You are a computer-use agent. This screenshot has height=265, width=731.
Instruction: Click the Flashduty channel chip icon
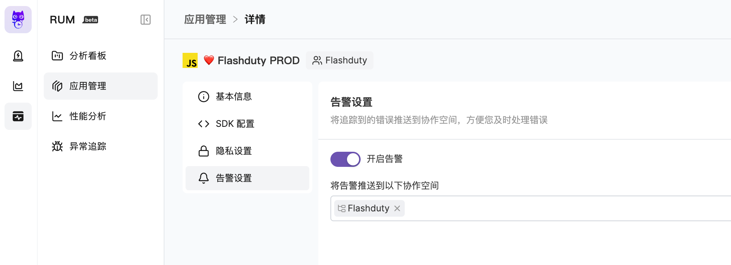pos(342,208)
